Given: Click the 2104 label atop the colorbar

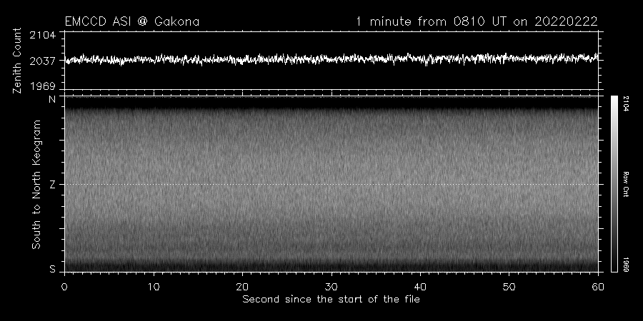Looking at the screenshot, I should pos(626,103).
